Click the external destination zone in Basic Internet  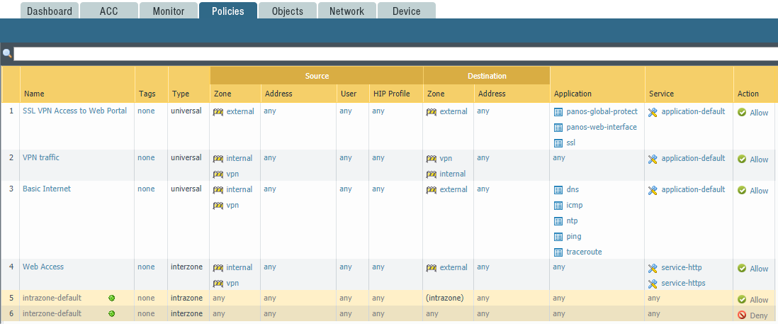[x=453, y=189]
